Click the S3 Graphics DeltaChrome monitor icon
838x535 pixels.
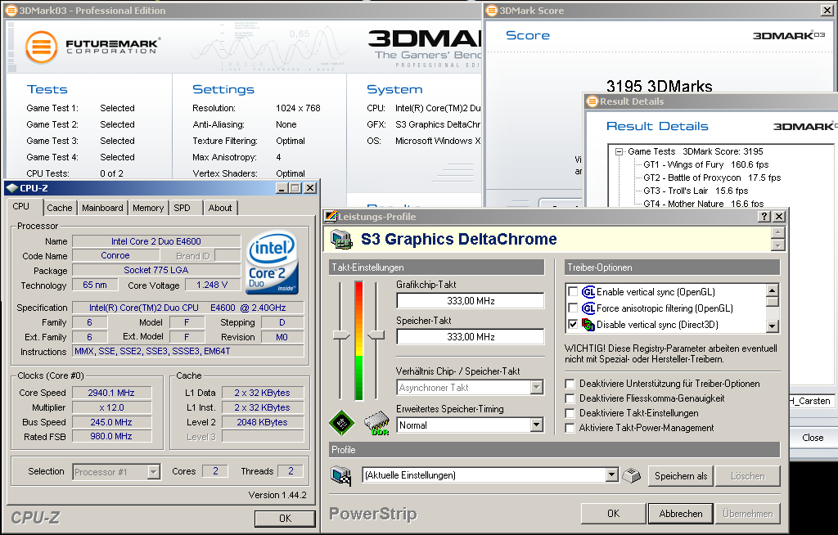pyautogui.click(x=341, y=239)
